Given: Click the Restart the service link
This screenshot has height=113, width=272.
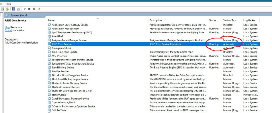Looking at the screenshot, I should (8, 30).
